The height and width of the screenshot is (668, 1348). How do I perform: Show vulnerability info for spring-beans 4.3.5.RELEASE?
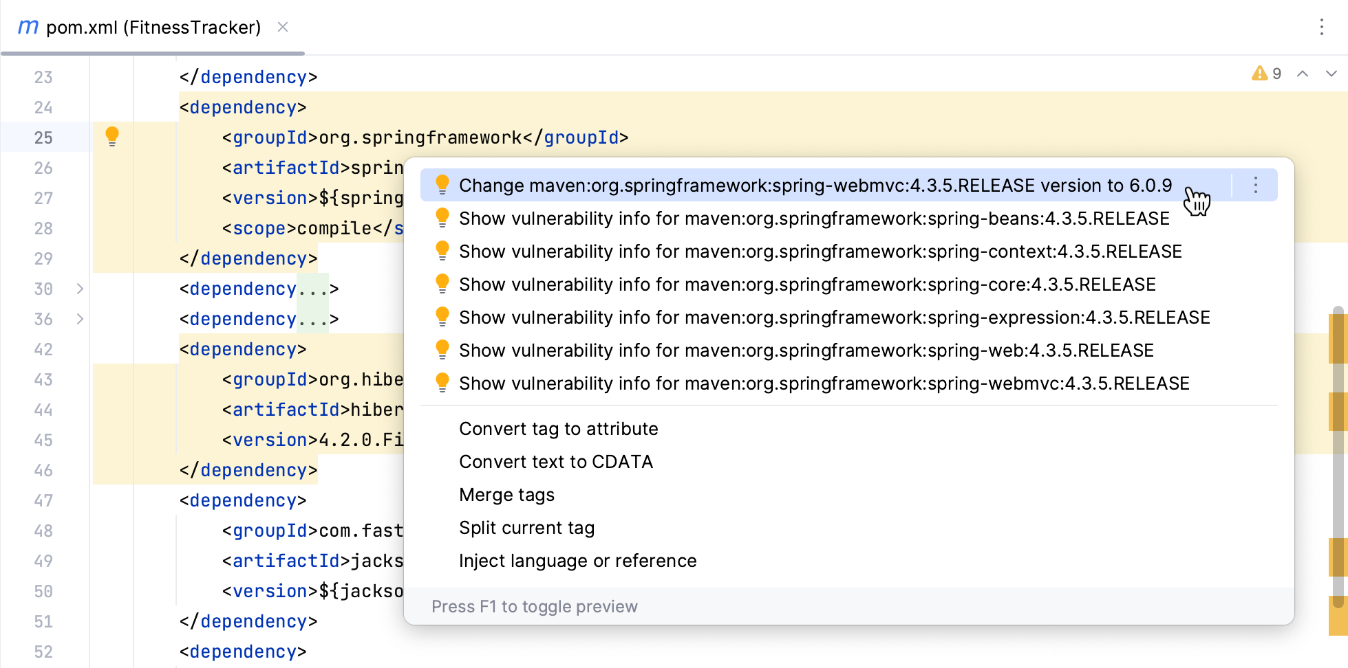[814, 219]
